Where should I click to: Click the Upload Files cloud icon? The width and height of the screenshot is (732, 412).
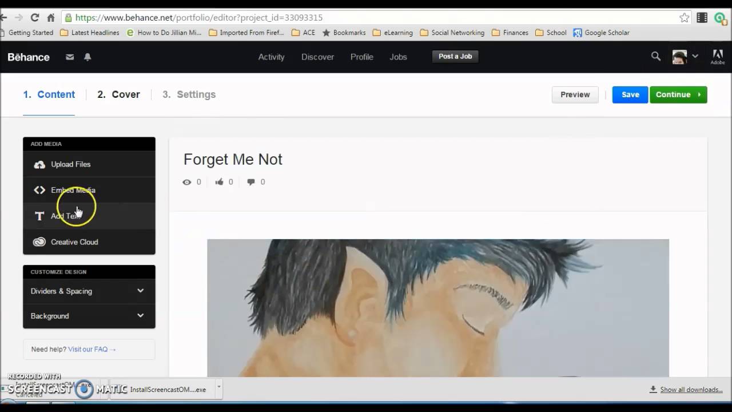tap(39, 164)
